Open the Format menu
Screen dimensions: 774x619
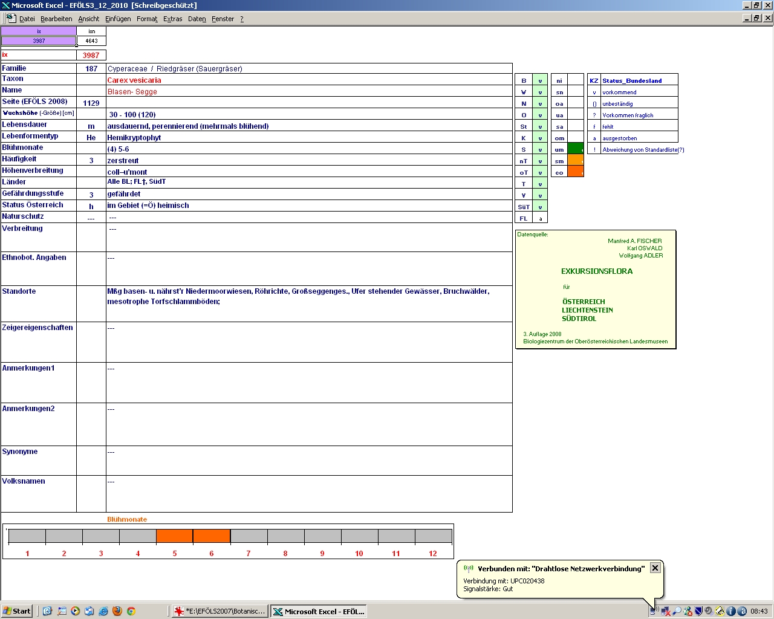tap(147, 19)
